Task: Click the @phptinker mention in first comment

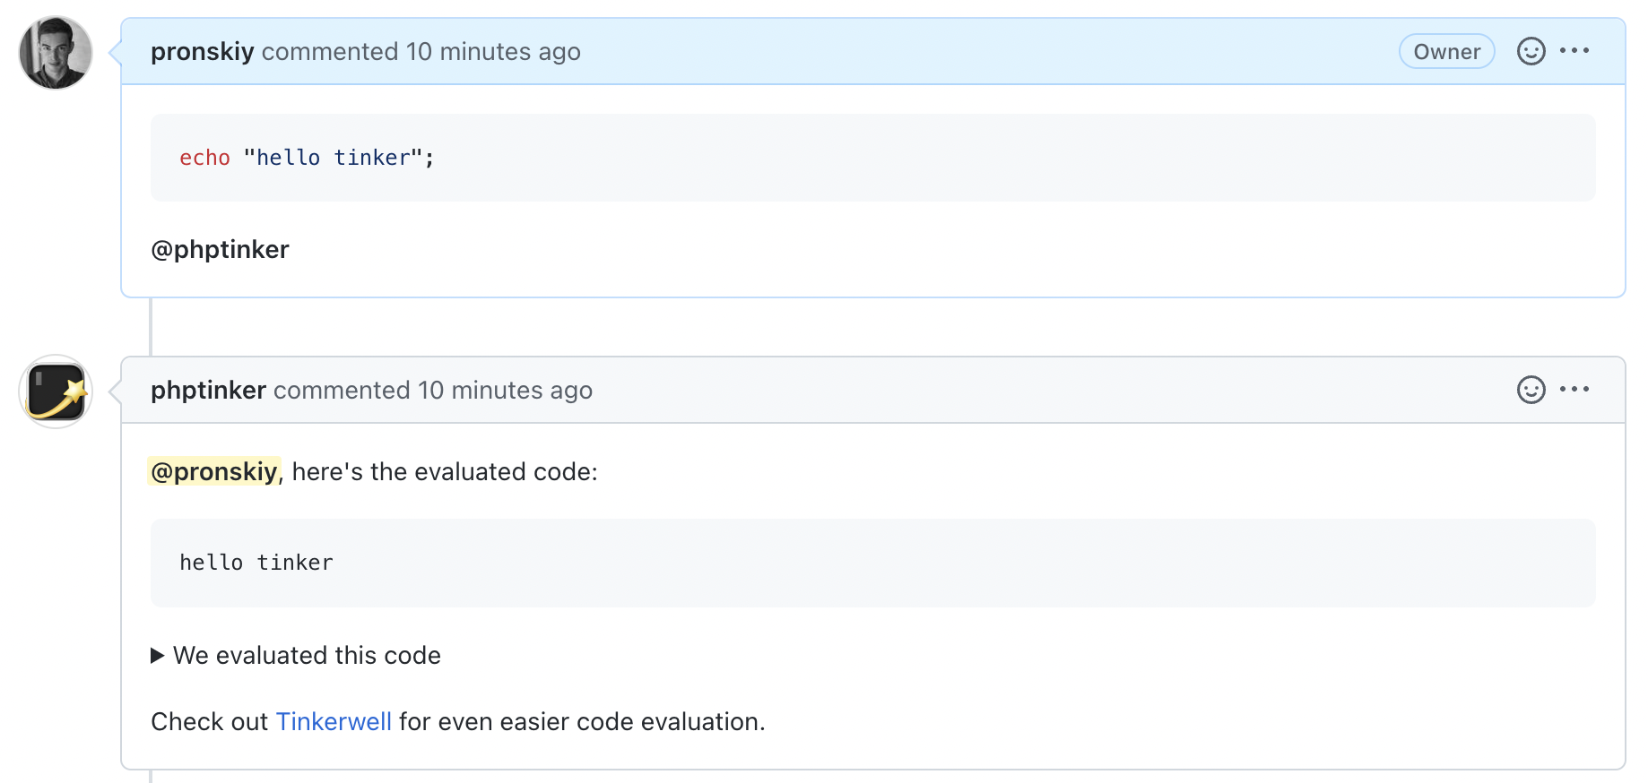Action: [220, 250]
